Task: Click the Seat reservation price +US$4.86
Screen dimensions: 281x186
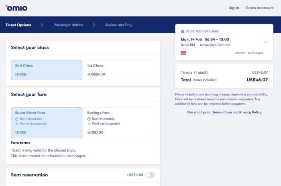Action: [x=135, y=175]
